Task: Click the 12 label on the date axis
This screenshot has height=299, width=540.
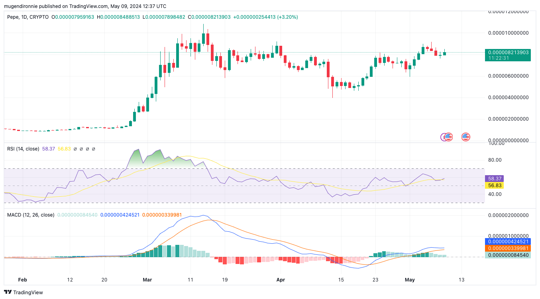Action: tap(70, 279)
